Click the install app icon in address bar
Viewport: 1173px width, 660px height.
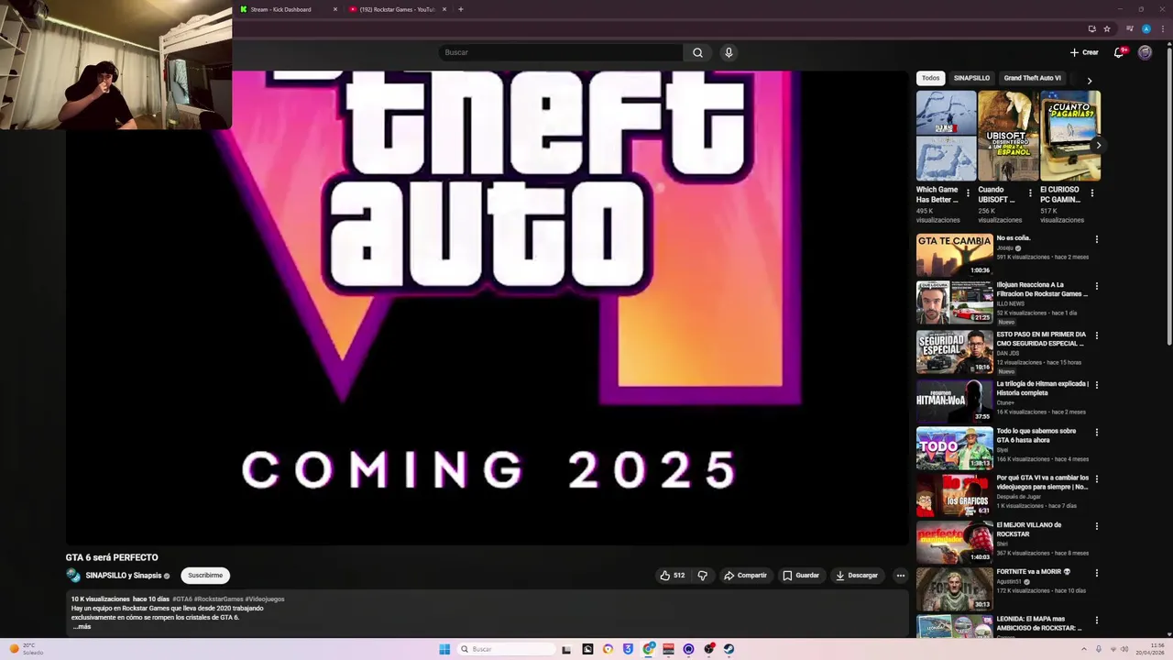point(1091,28)
